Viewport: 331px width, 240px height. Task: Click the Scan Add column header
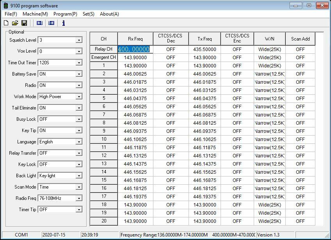(300, 39)
